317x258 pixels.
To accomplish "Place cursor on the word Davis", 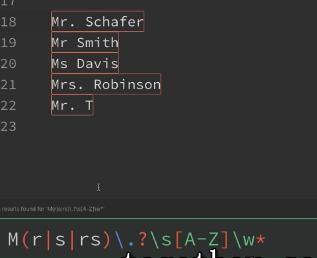I will coord(98,63).
